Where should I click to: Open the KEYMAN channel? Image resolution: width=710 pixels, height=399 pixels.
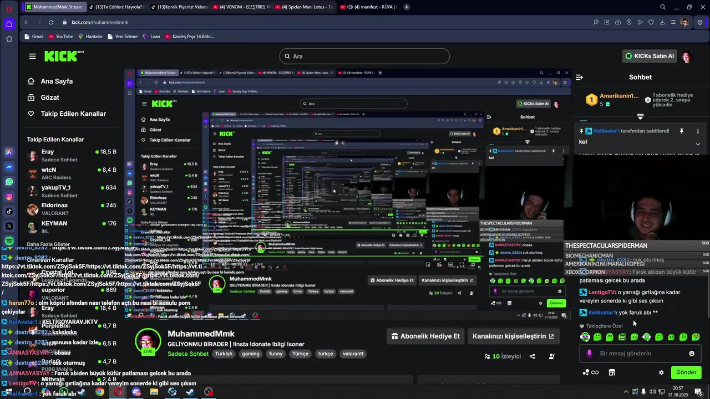point(72,227)
